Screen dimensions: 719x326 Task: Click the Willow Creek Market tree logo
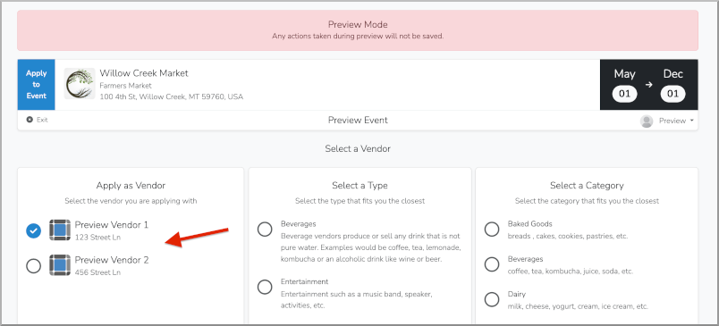[x=80, y=84]
